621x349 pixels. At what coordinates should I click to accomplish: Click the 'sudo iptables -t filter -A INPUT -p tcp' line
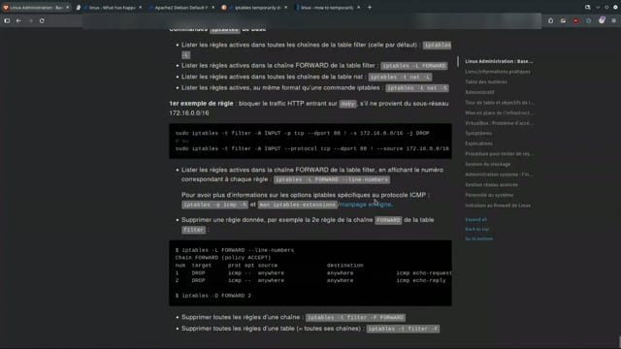pyautogui.click(x=302, y=134)
